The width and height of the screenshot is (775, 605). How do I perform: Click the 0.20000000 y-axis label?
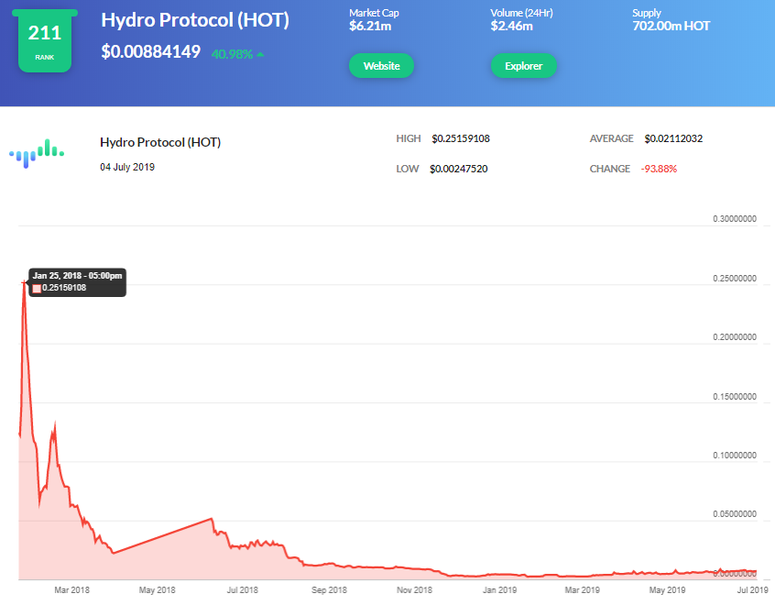pos(735,337)
